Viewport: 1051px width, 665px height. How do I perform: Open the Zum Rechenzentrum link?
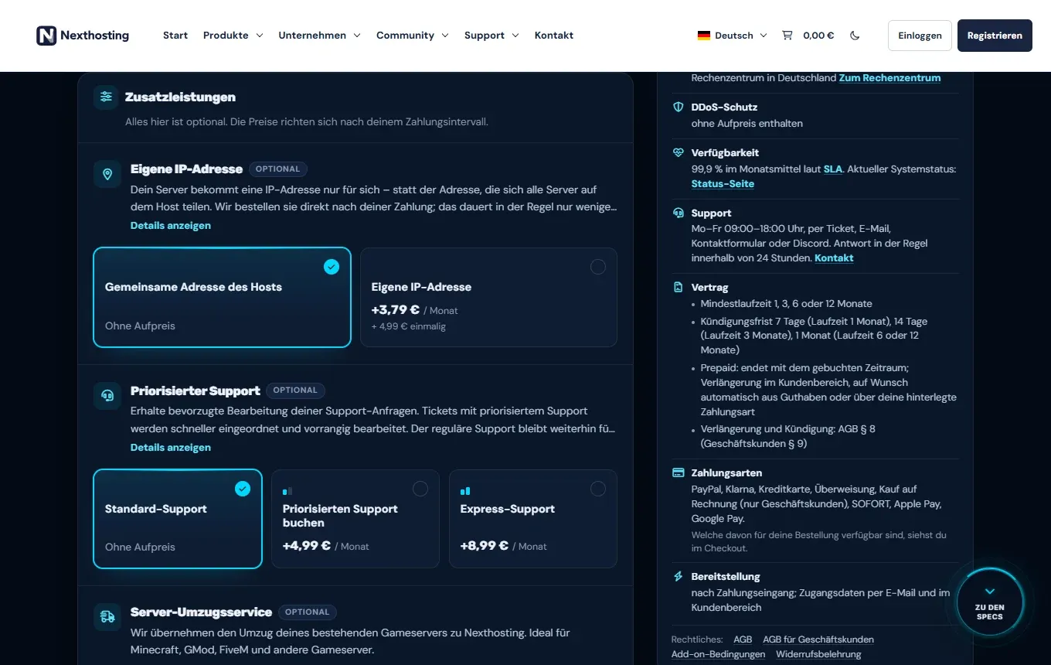click(890, 78)
